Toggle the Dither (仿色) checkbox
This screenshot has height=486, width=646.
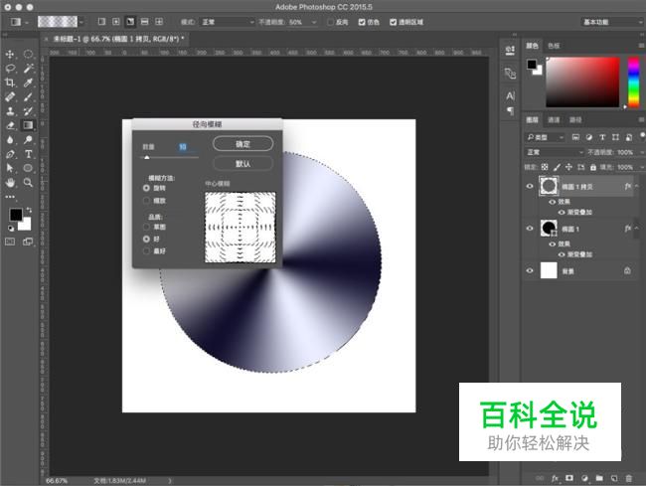coord(362,22)
